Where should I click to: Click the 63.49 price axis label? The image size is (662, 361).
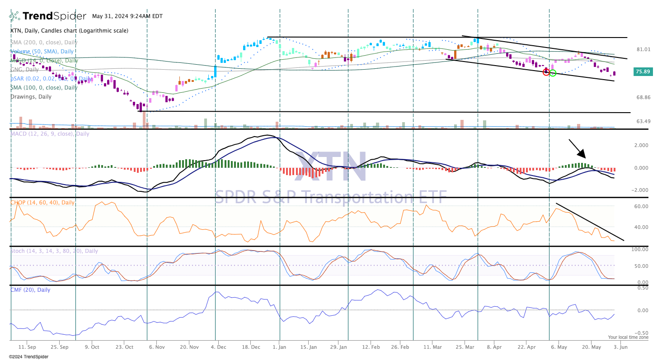tap(643, 121)
